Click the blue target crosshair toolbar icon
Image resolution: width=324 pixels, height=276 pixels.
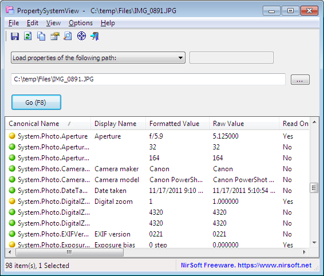(x=82, y=36)
